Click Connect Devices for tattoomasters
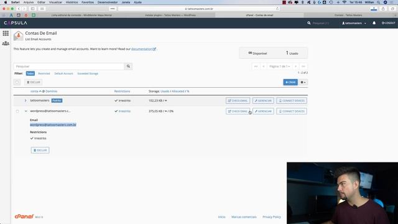Screen dimensions: 398x224 tap(292, 101)
